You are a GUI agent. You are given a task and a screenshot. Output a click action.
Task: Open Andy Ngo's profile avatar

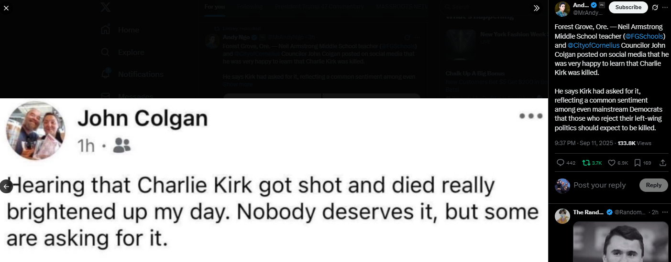(x=562, y=9)
